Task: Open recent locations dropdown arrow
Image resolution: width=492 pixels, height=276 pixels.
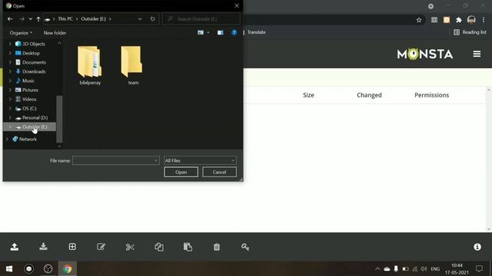Action: (x=31, y=19)
